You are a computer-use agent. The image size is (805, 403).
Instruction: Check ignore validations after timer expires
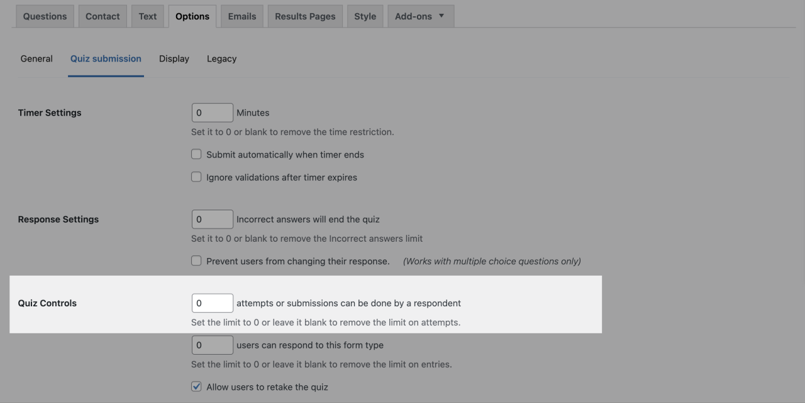click(196, 176)
